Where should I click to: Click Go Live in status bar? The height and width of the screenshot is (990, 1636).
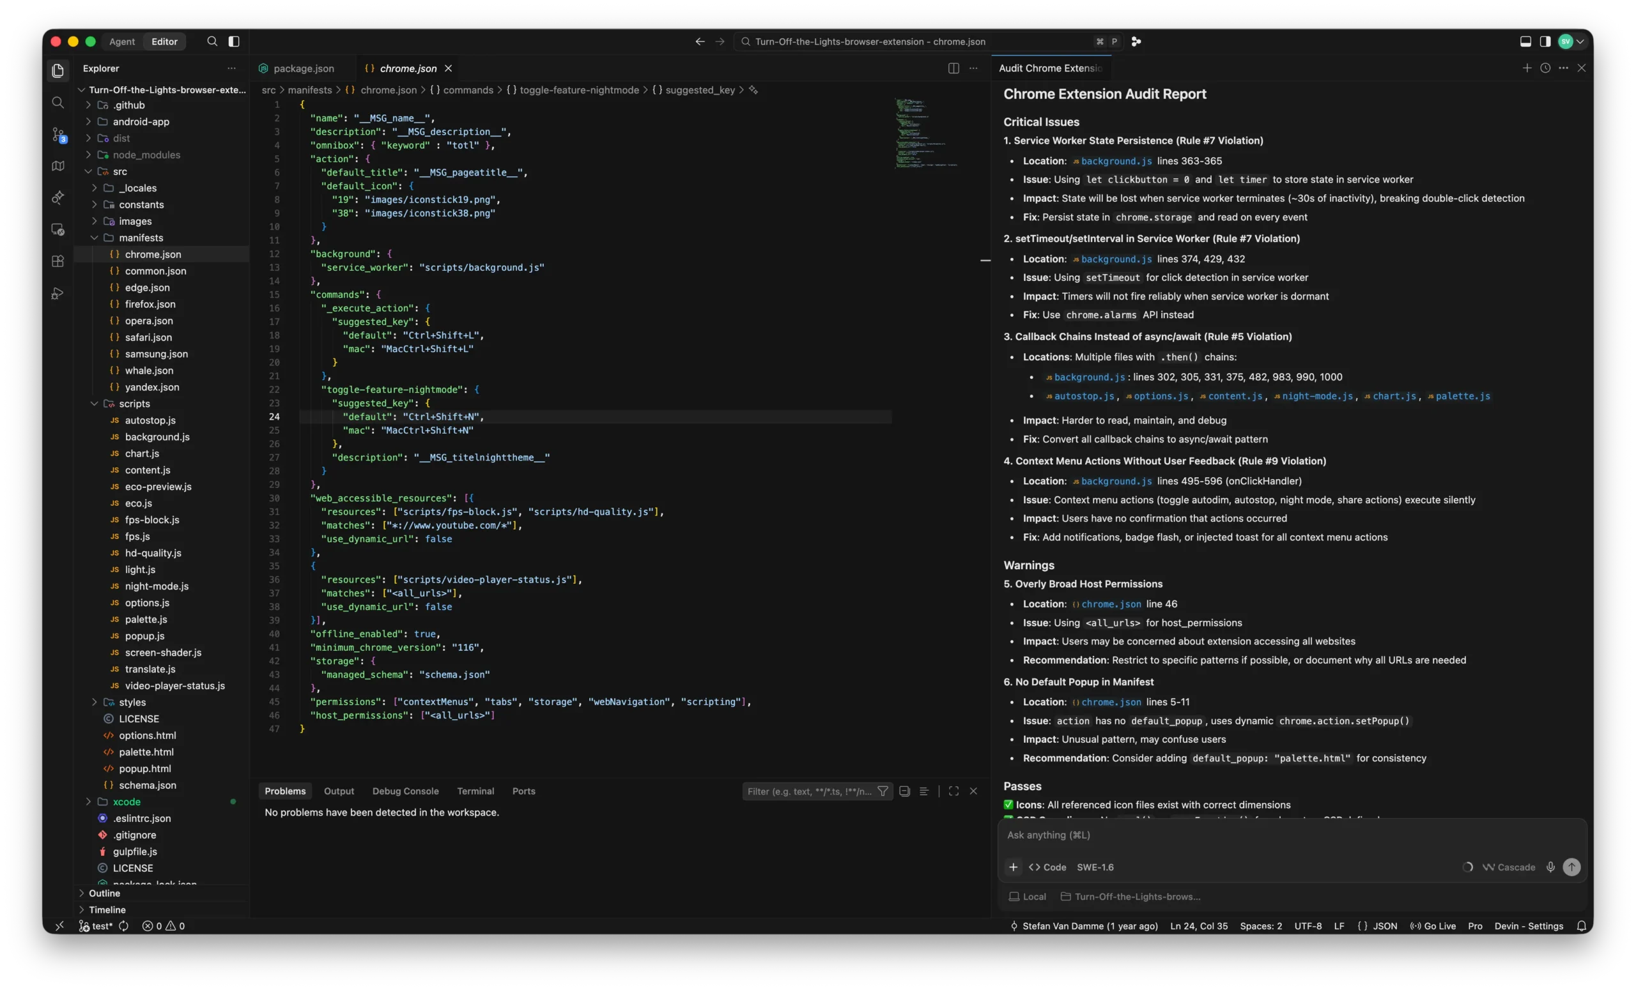tap(1433, 925)
